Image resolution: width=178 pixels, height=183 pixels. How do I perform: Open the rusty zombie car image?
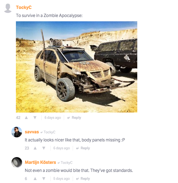[x=77, y=67]
